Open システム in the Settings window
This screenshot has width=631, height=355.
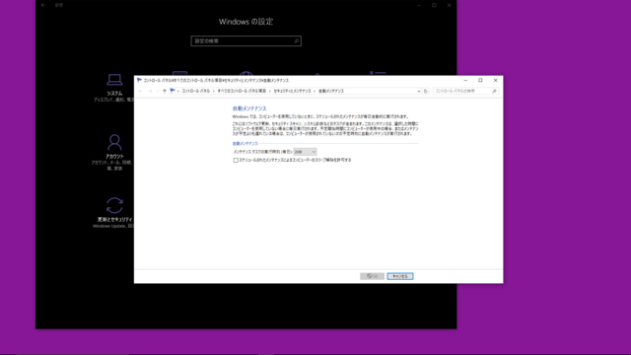click(114, 87)
